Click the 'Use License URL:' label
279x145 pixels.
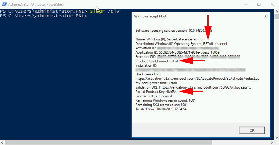(x=148, y=74)
